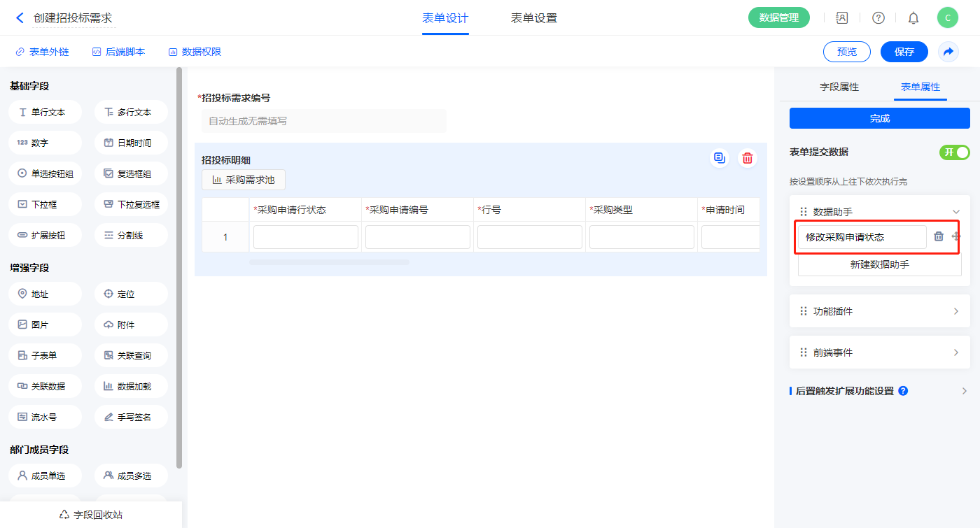Expand 后置触发扩展功能设置 settings

coord(964,391)
